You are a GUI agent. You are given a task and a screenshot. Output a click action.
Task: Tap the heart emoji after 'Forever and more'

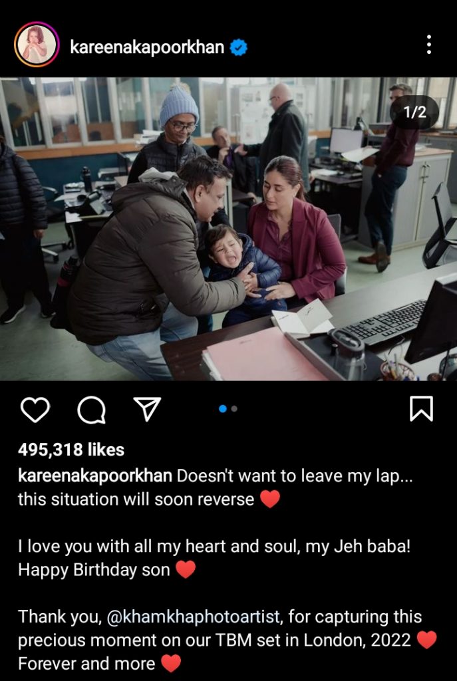171,664
